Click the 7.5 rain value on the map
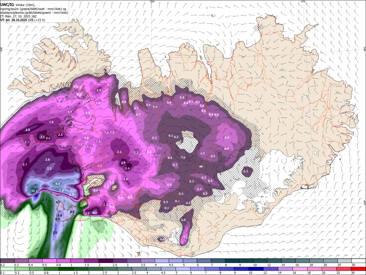This screenshot has width=366, height=275. [x=55, y=233]
